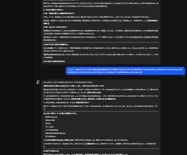Image resolution: width=187 pixels, height=155 pixels.
Task: Click the timestamp under the blue message
Action: pos(183,76)
